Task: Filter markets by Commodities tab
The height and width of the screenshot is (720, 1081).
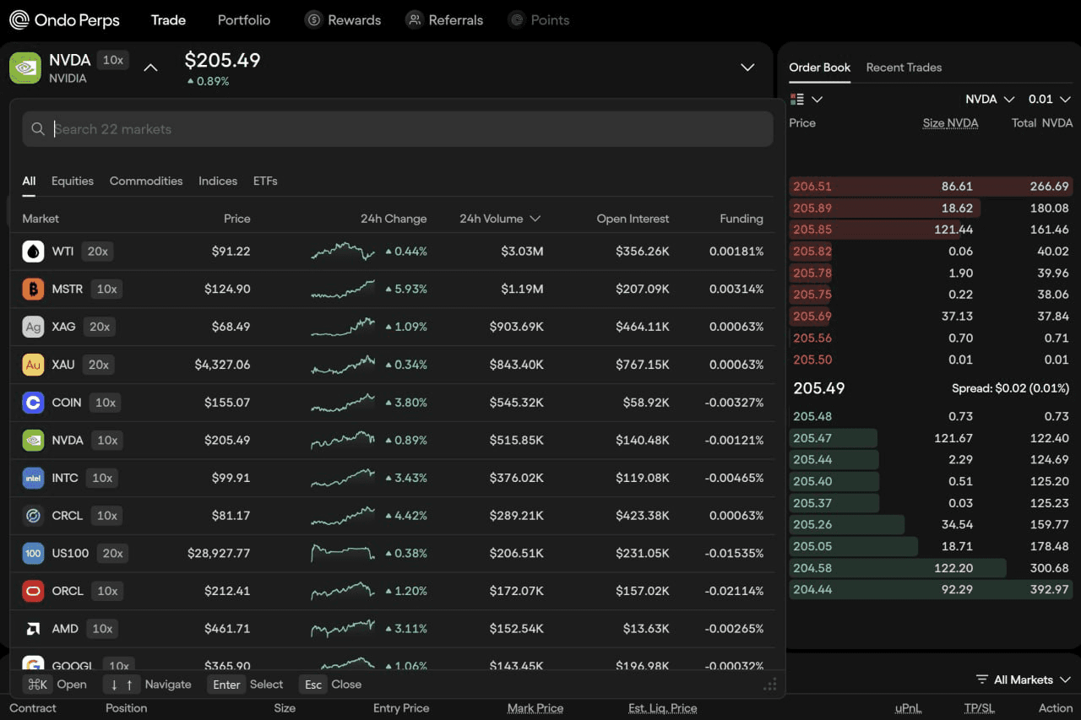Action: (146, 181)
